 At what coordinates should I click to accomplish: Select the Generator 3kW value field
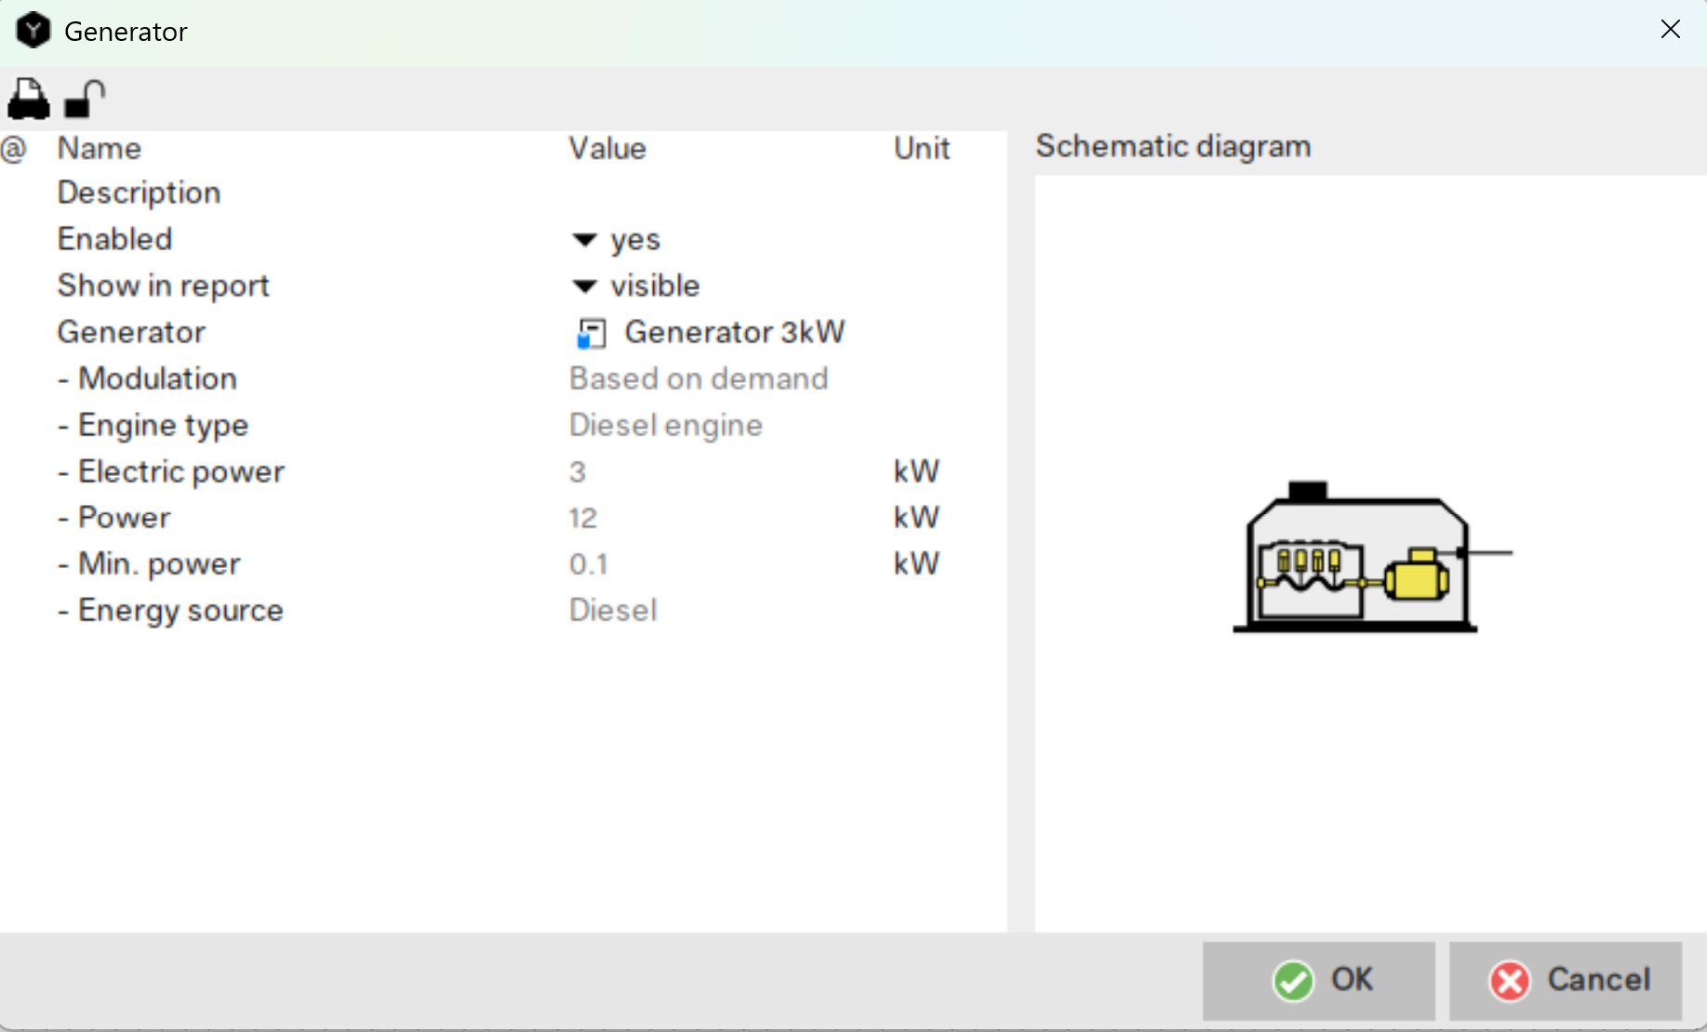point(733,332)
